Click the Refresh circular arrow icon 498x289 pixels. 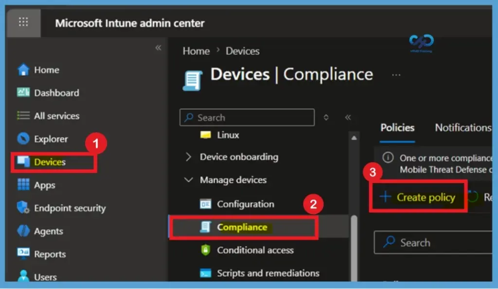473,197
